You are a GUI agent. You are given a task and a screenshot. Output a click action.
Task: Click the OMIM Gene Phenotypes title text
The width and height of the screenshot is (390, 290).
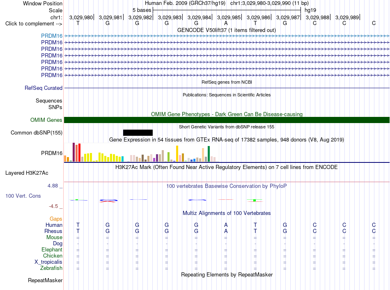(227, 114)
